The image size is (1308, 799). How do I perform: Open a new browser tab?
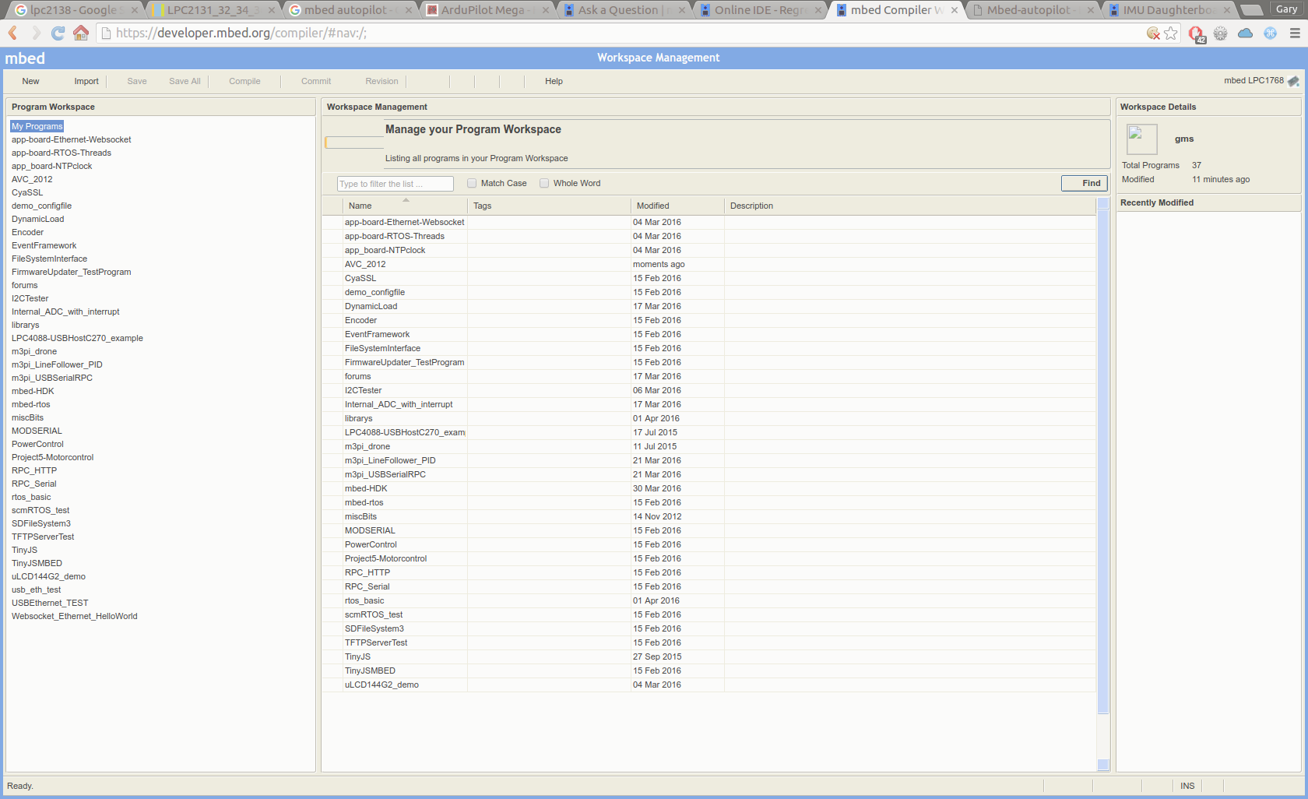pyautogui.click(x=1251, y=10)
